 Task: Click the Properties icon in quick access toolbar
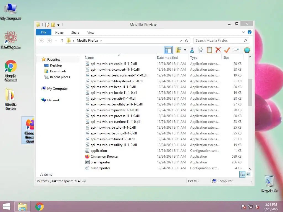point(47,25)
